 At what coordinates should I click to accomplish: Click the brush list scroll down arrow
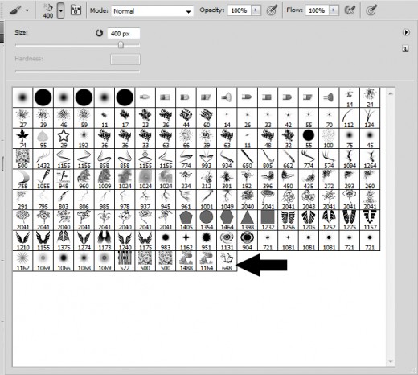coord(391,361)
